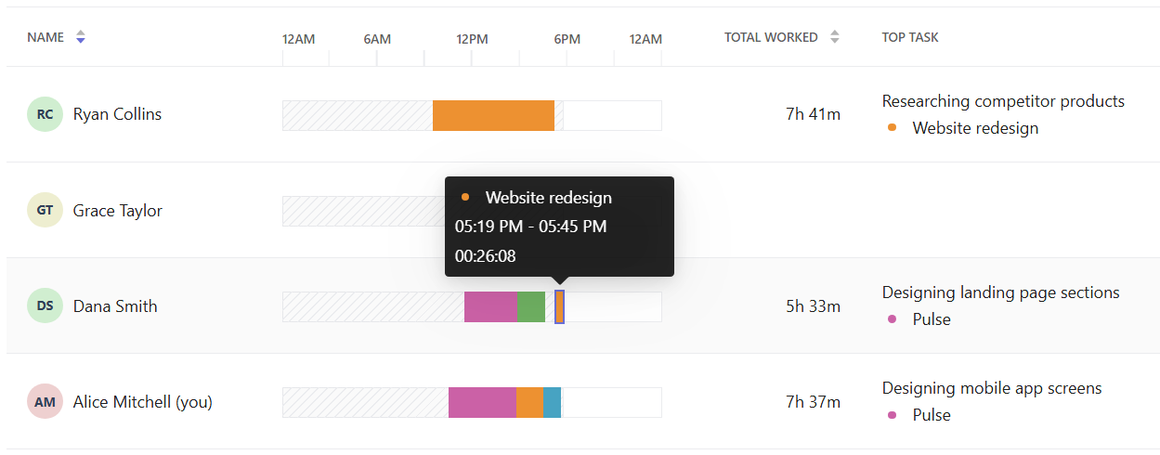The width and height of the screenshot is (1160, 455).
Task: Open Dana Smith's DS avatar
Action: pos(45,306)
